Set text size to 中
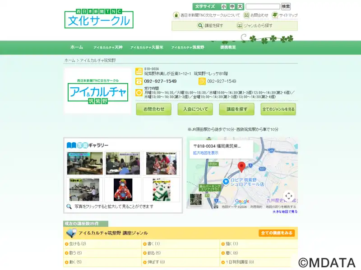 click(x=232, y=7)
